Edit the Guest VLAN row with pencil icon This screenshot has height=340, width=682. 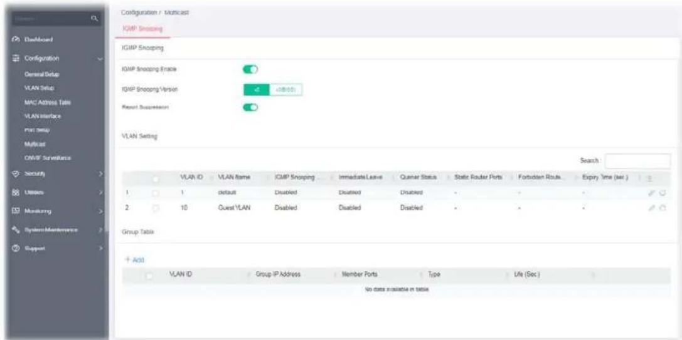coord(650,208)
